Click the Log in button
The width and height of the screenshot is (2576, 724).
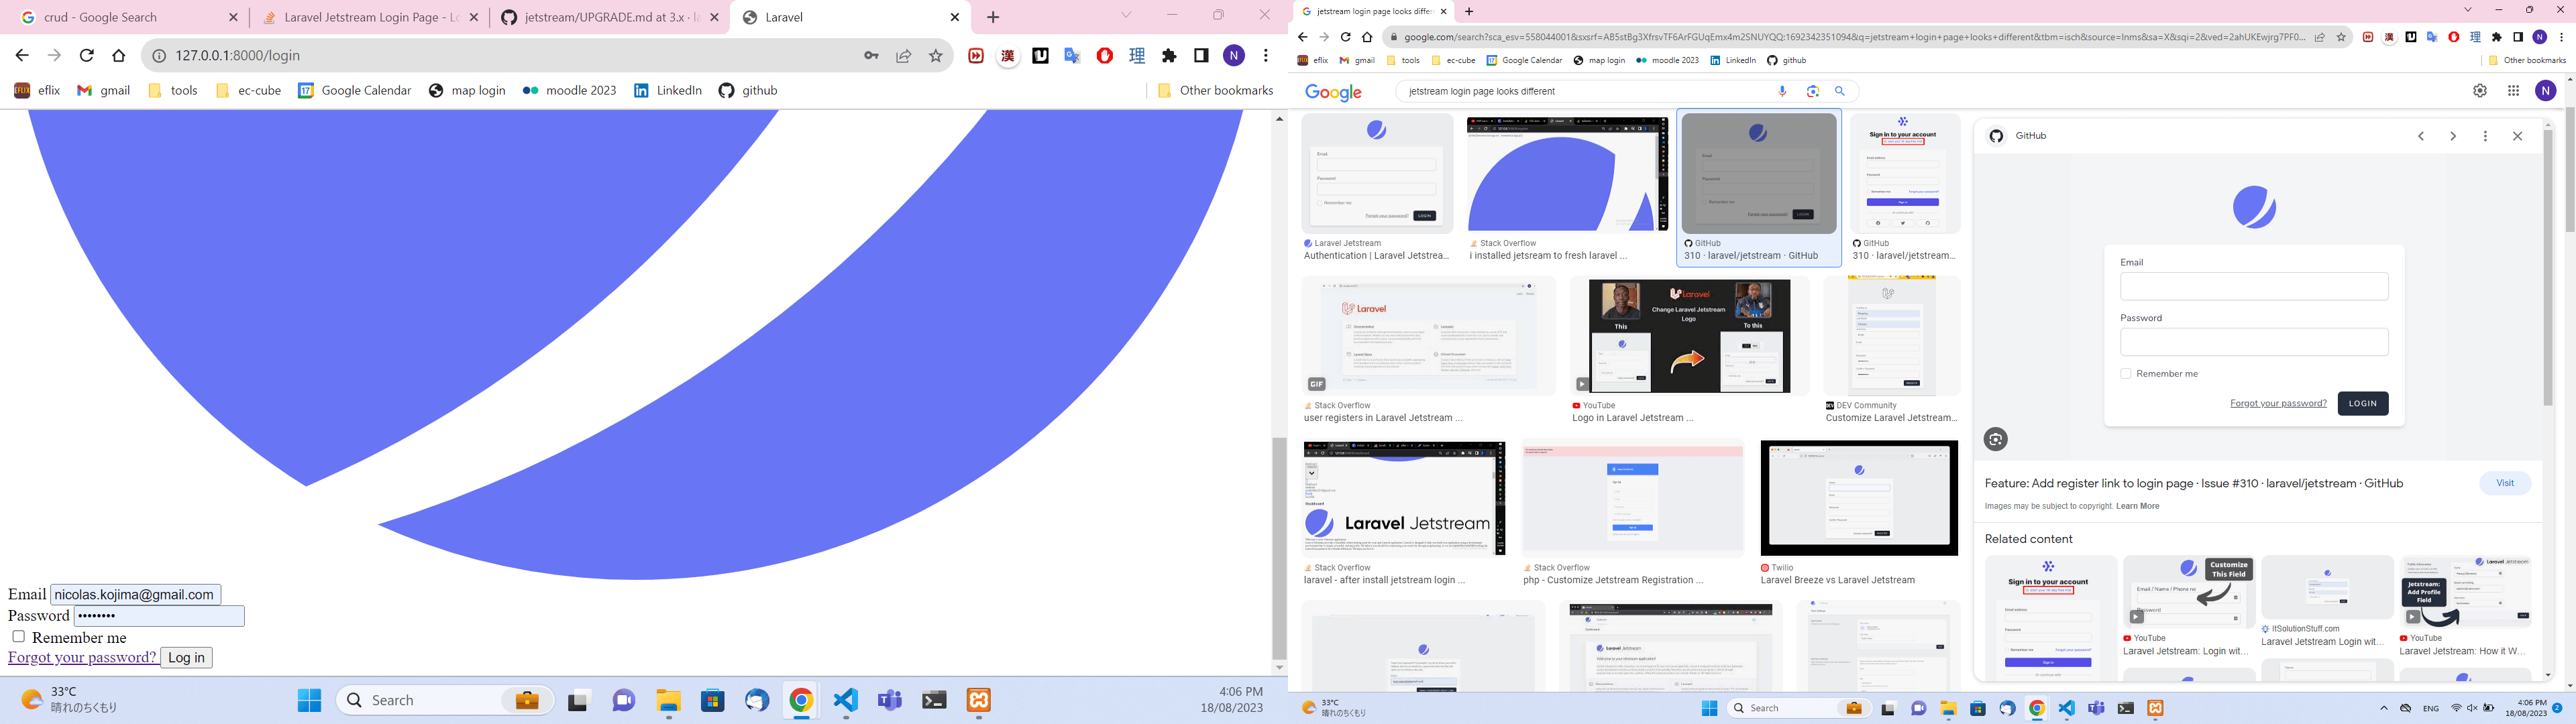click(x=186, y=657)
